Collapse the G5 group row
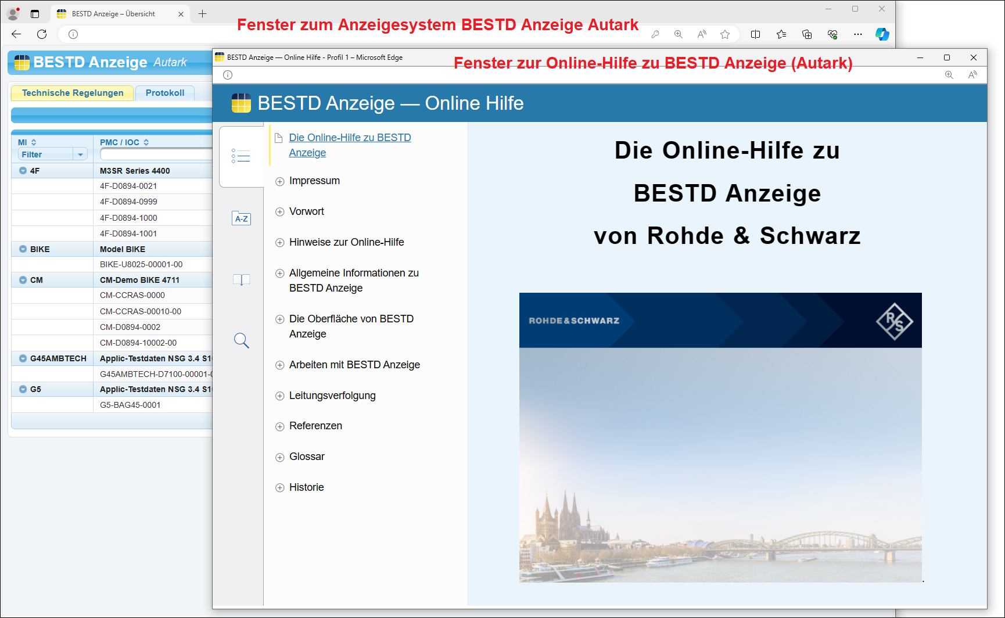 (x=23, y=389)
